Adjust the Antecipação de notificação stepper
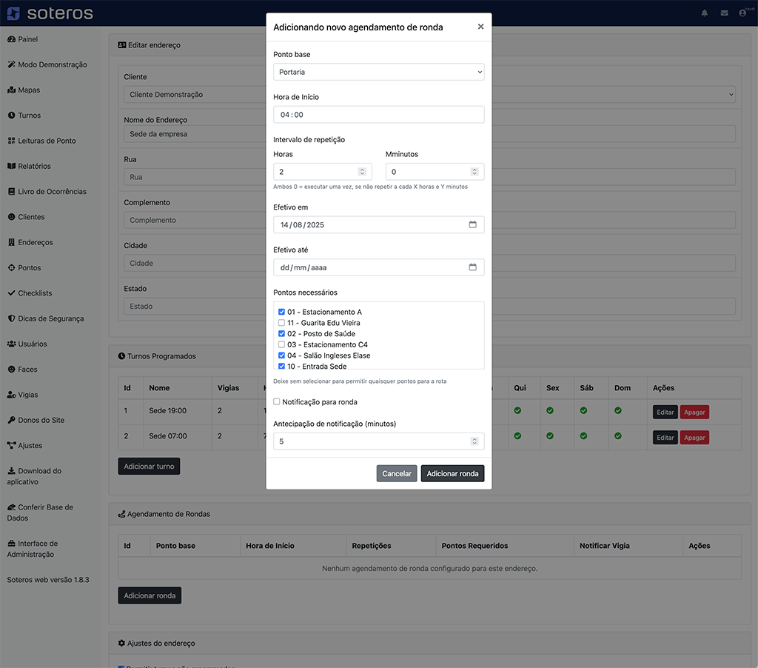This screenshot has height=668, width=758. coord(474,441)
